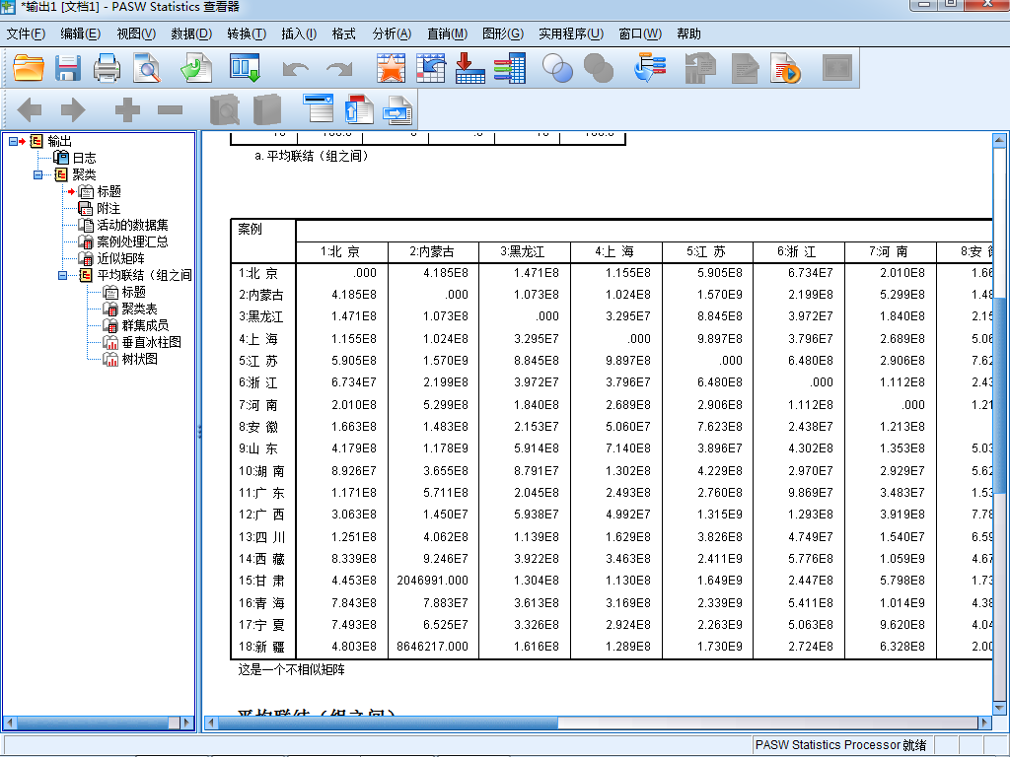The width and height of the screenshot is (1010, 757).
Task: Click the footnote 这是一个不相似矩阵
Action: click(x=291, y=669)
